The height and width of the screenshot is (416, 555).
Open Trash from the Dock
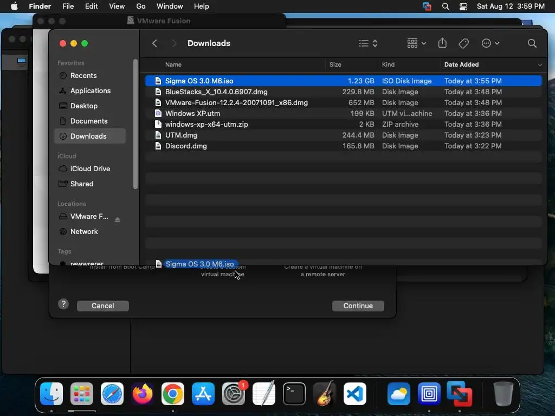[503, 394]
